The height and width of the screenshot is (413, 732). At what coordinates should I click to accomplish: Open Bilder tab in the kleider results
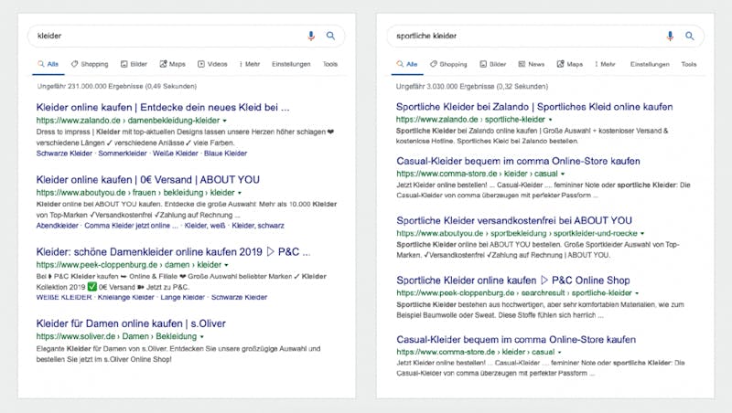coord(134,64)
